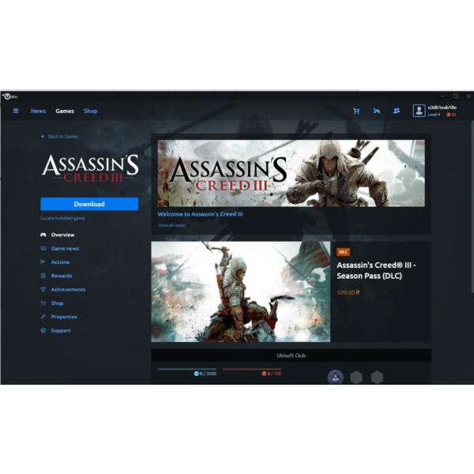Open Support in the sidebar

61,330
